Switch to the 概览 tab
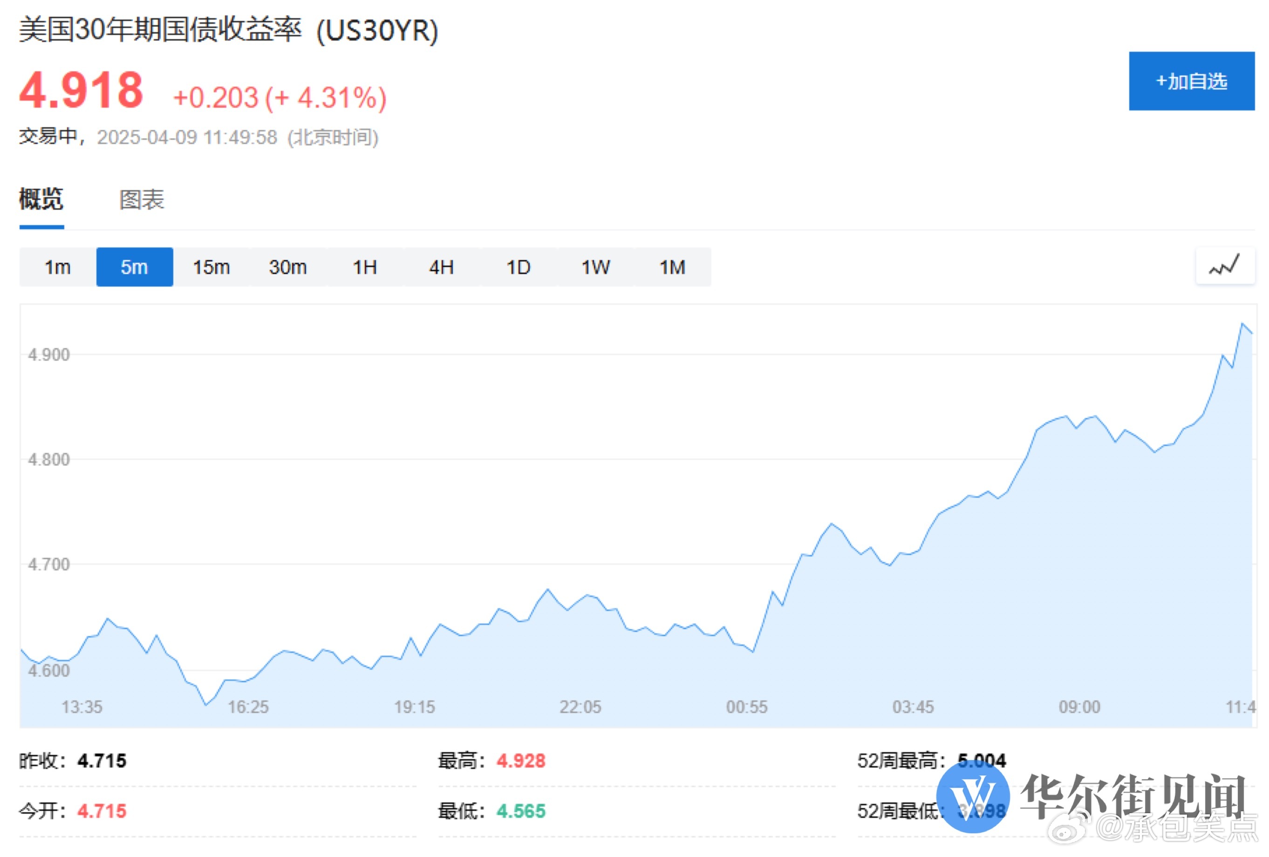This screenshot has width=1269, height=857. tap(41, 199)
